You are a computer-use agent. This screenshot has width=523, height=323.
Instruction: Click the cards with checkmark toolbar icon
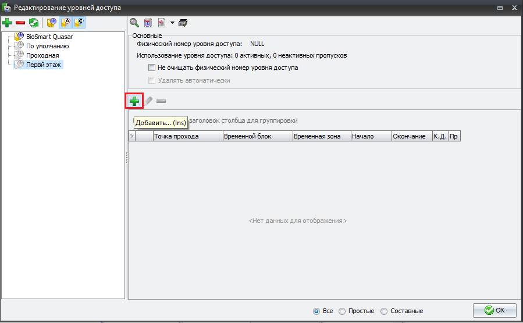click(183, 23)
